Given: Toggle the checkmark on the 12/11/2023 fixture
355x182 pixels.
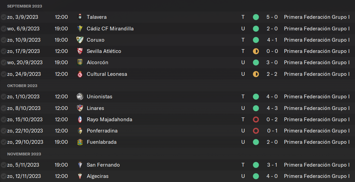Looking at the screenshot, I should 3,176.
